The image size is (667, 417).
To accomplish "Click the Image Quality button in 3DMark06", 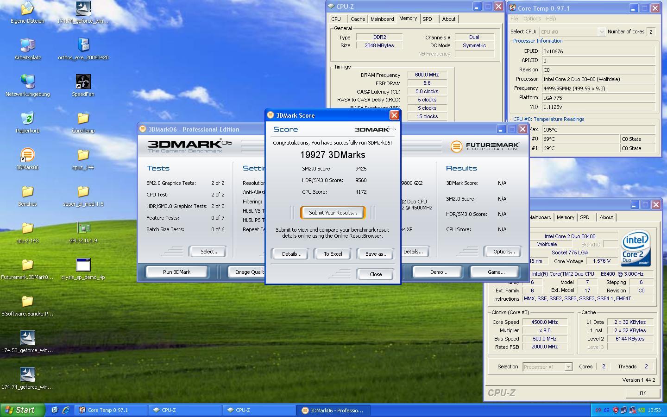I will (247, 272).
